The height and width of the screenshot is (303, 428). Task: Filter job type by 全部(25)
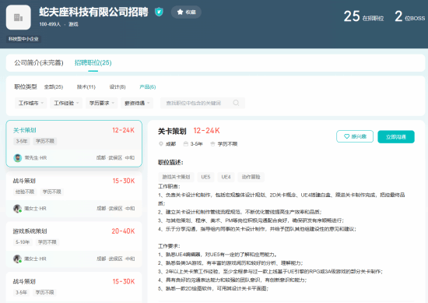point(54,87)
